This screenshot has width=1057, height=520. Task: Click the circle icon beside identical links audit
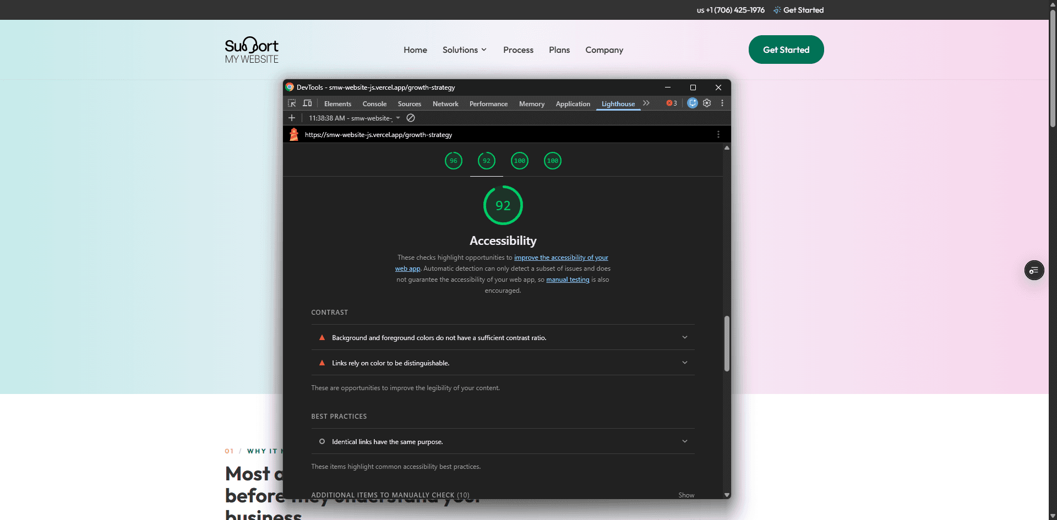322,442
